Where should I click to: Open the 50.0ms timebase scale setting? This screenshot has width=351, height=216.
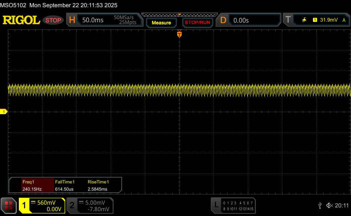(93, 20)
